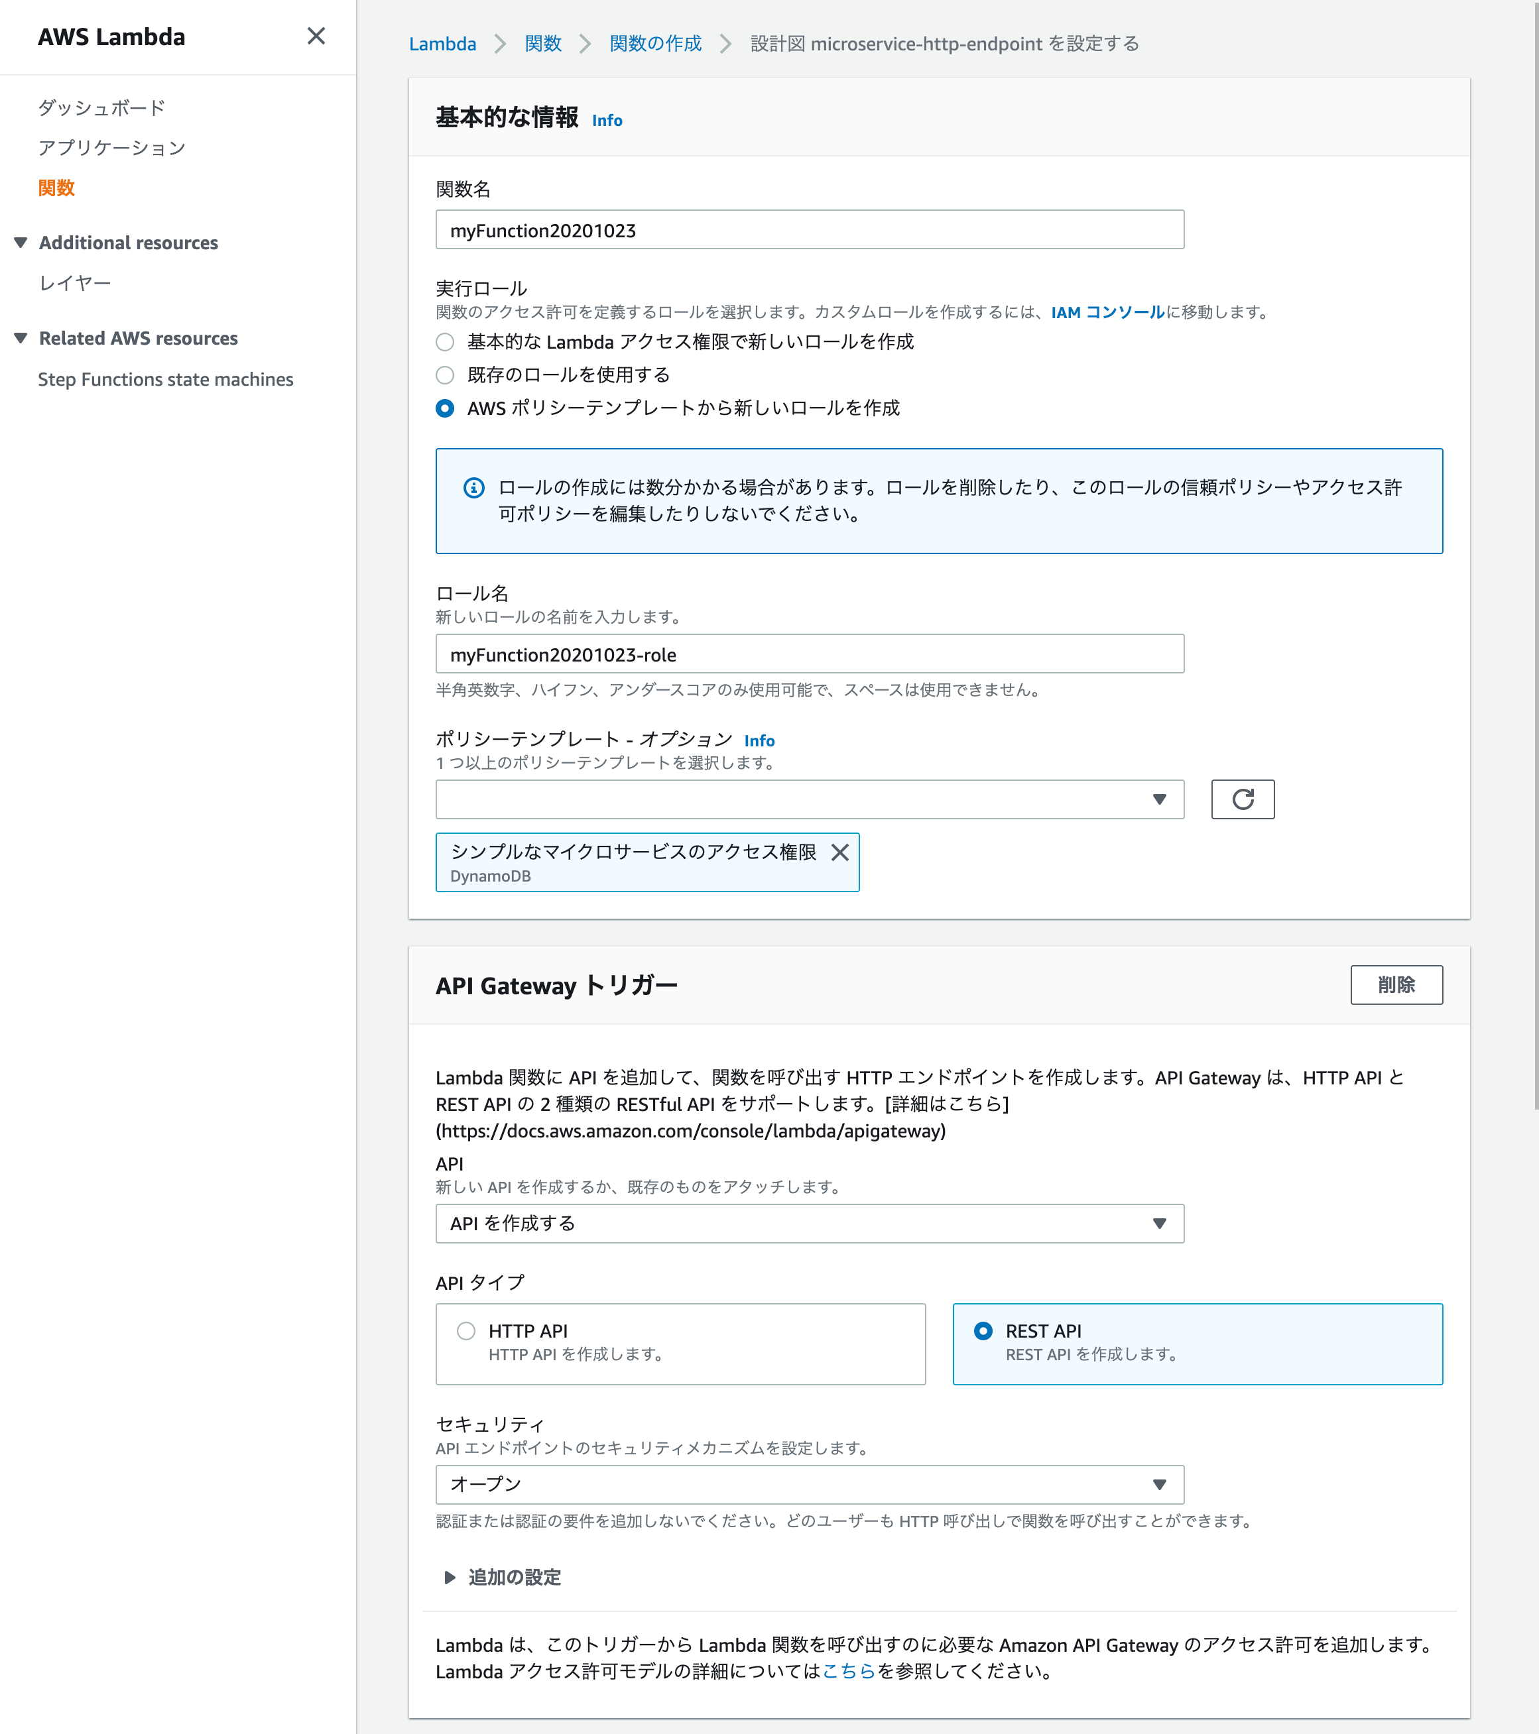
Task: Open the policy template dropdown
Action: point(810,799)
